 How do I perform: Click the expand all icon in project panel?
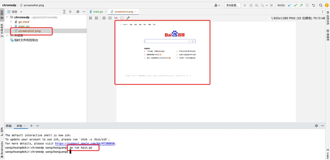click(x=64, y=12)
